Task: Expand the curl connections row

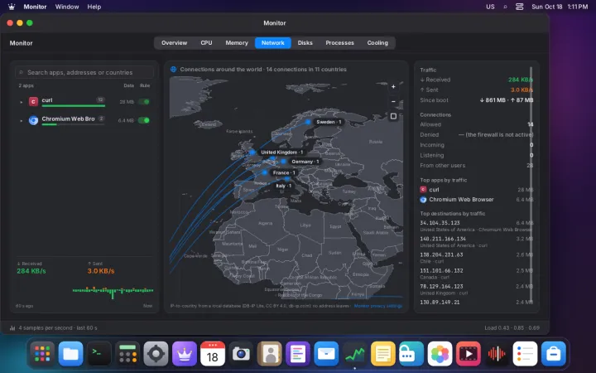Action: coord(22,102)
